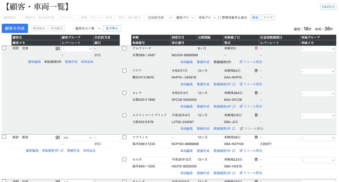
Task: Click the 顧客統合 button
Action: [x=39, y=28]
